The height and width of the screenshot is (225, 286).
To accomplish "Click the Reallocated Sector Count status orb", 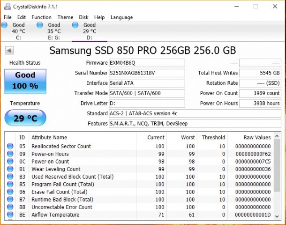I will tap(10, 146).
